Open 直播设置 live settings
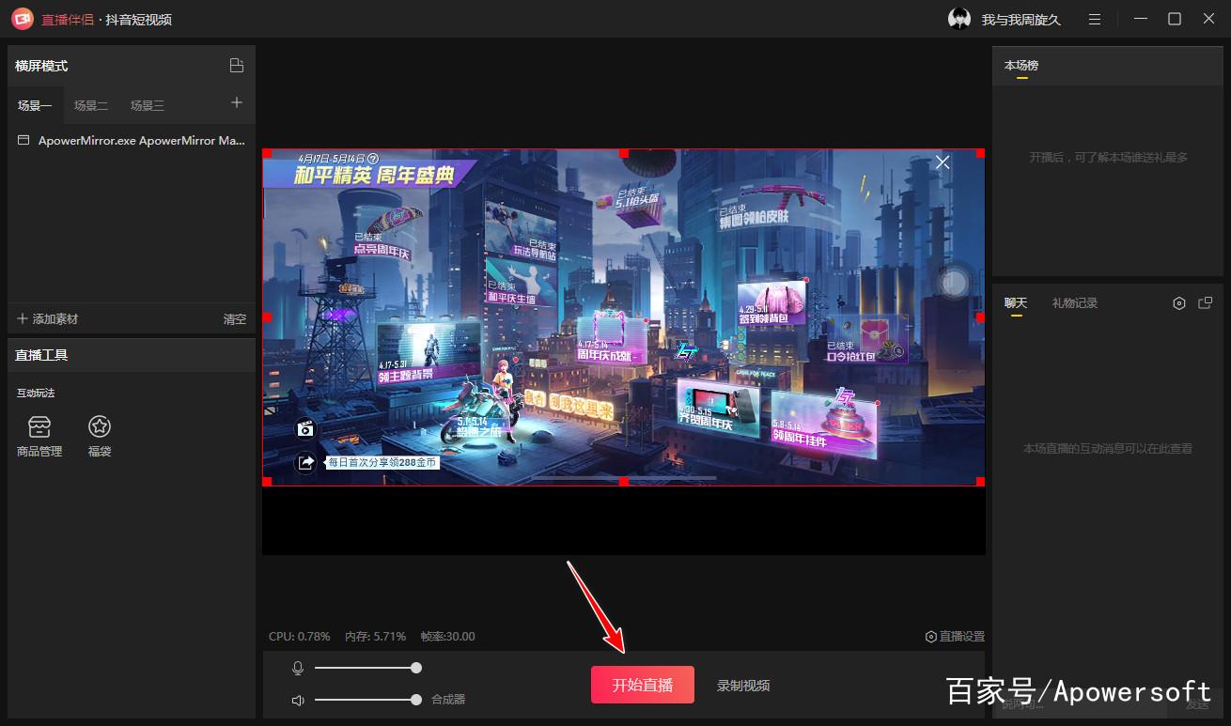 click(955, 637)
